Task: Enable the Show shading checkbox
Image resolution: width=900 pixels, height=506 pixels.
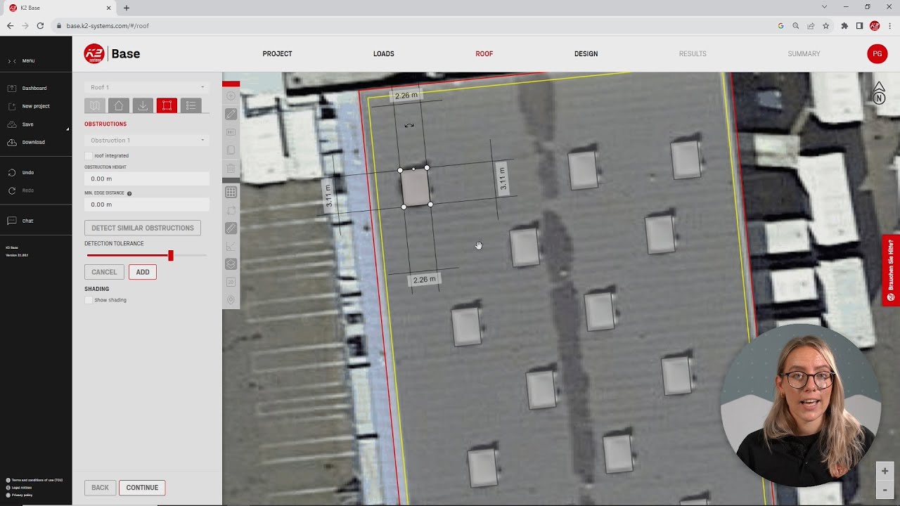Action: (89, 300)
